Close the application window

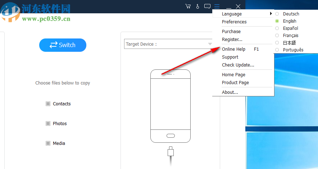[x=238, y=6]
